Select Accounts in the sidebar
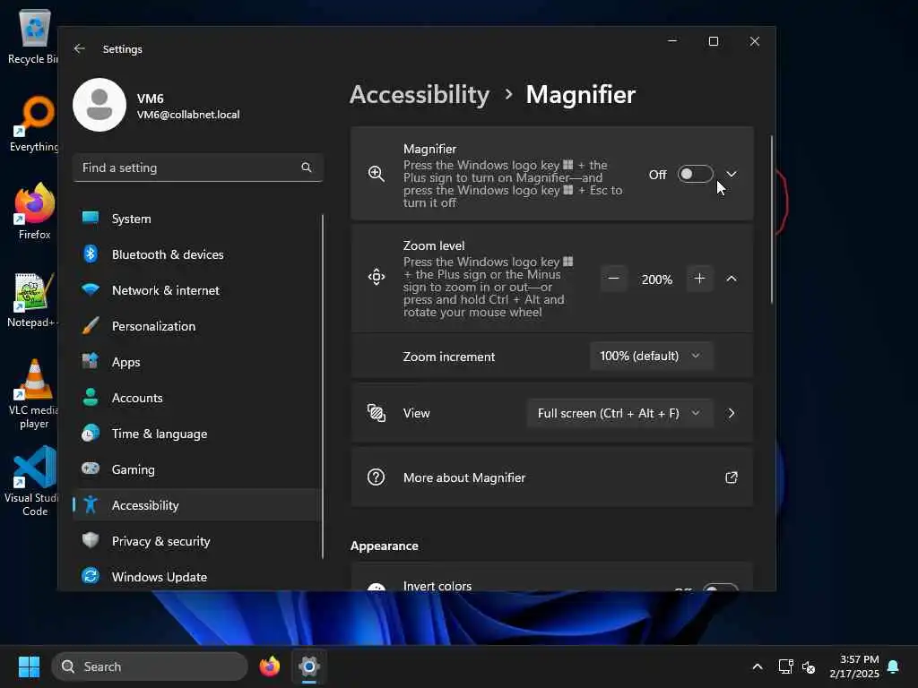The height and width of the screenshot is (688, 918). click(x=197, y=398)
